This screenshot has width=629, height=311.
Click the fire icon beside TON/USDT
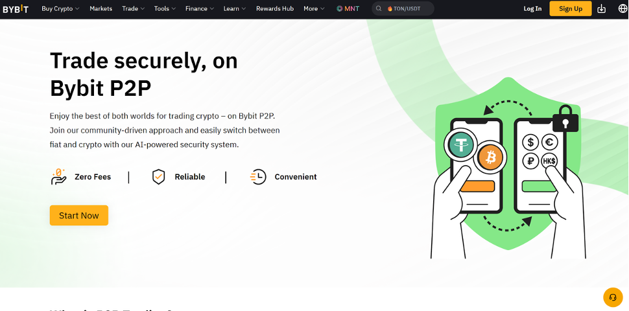(x=390, y=8)
